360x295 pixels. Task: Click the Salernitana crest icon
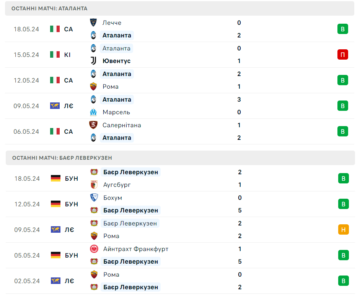pos(93,125)
